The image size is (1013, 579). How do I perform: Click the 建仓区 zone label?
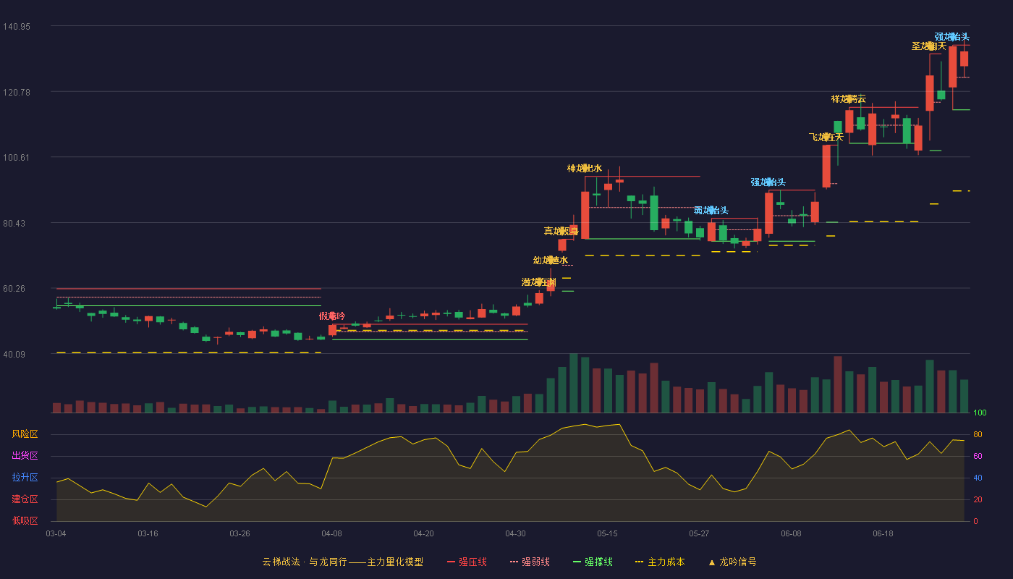(x=25, y=499)
